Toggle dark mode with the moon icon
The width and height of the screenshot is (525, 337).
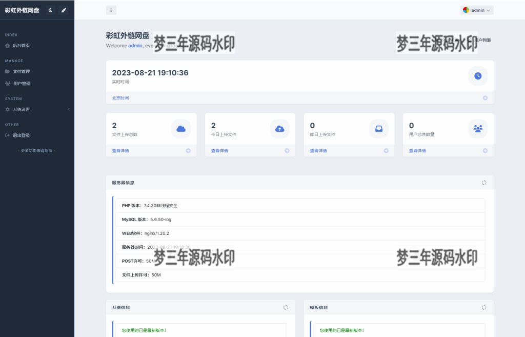[x=50, y=10]
